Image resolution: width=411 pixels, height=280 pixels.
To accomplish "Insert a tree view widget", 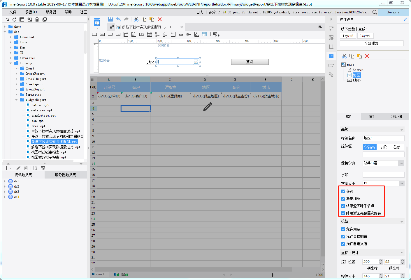I will coord(197,34).
